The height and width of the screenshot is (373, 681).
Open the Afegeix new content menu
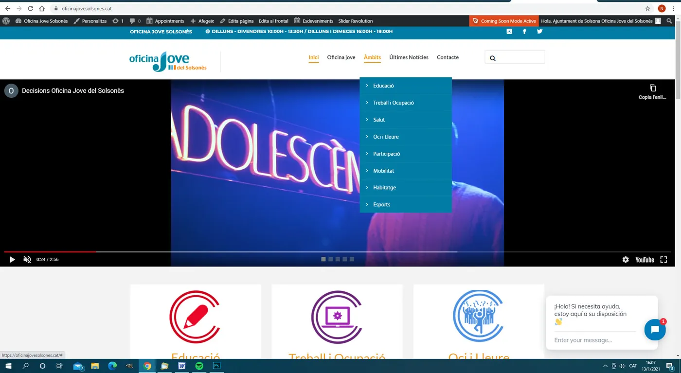click(202, 21)
